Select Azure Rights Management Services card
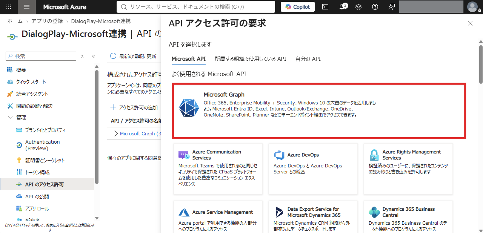Viewport: 483px width, 233px height. coord(408,169)
